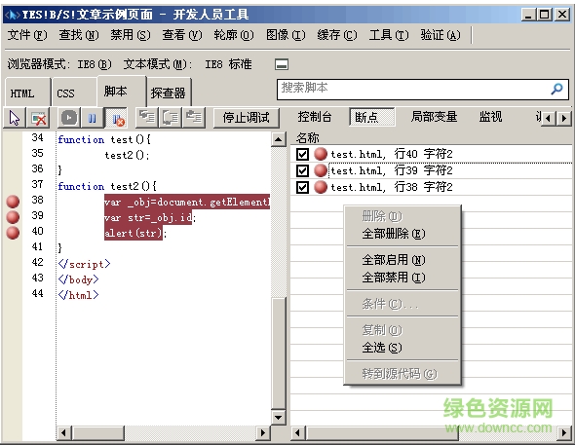This screenshot has height=446, width=575.
Task: Click code line 34 function test(){
Action: point(104,139)
